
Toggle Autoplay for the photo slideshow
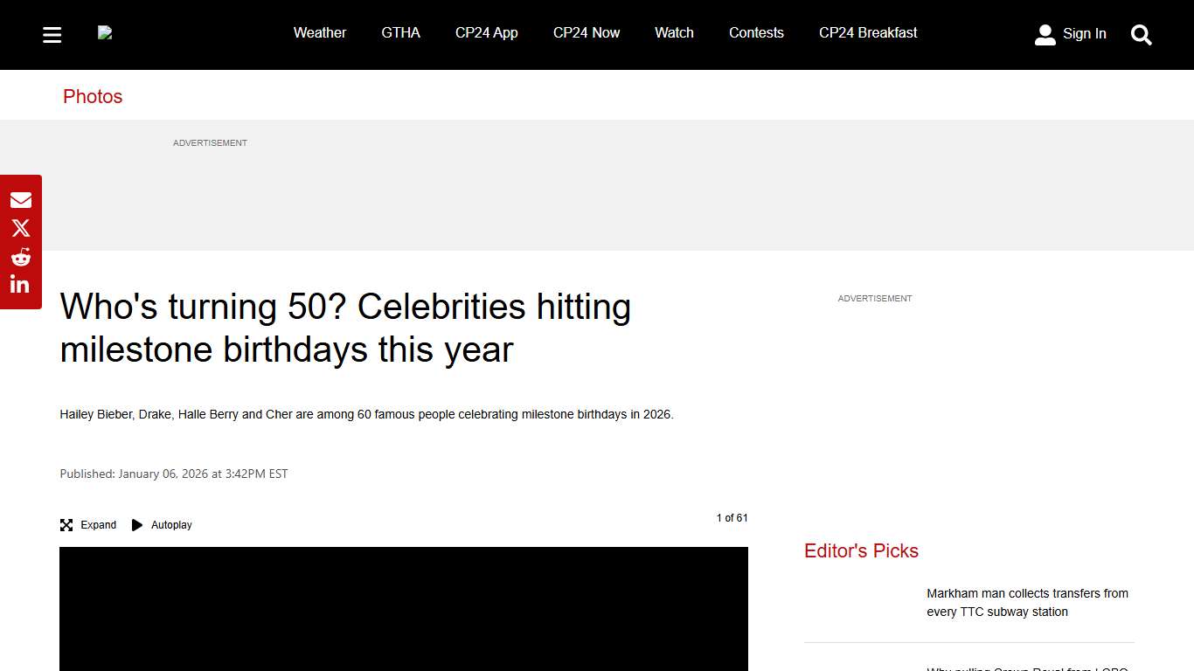[x=162, y=524]
